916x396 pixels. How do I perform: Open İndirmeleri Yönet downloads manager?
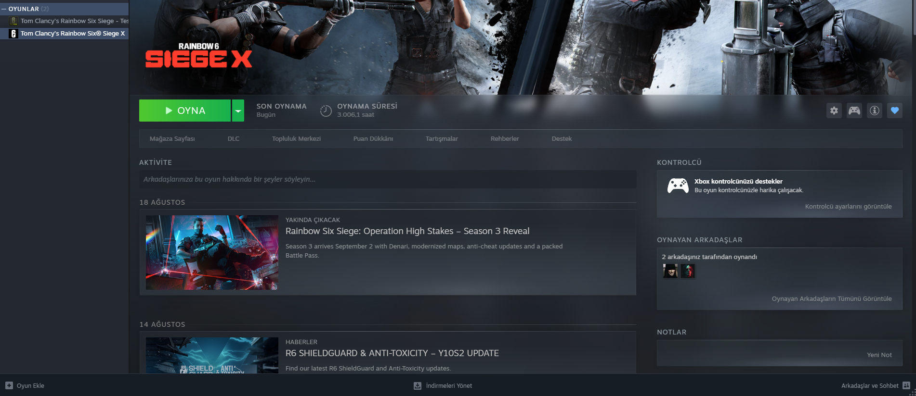click(449, 385)
